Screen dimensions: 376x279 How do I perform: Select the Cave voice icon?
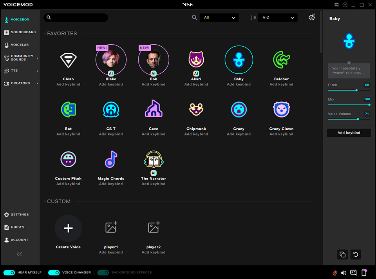click(154, 109)
